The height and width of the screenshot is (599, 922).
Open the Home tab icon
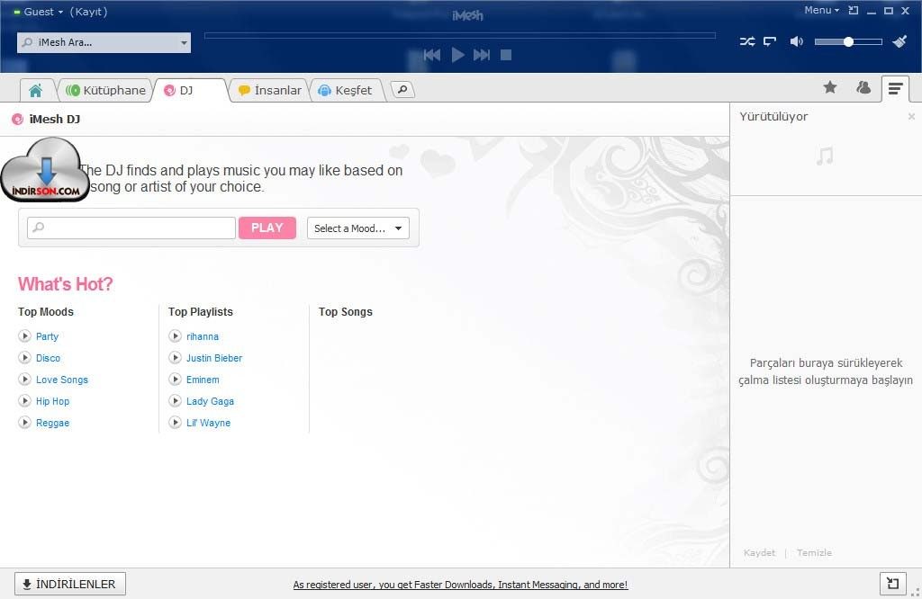[x=36, y=91]
